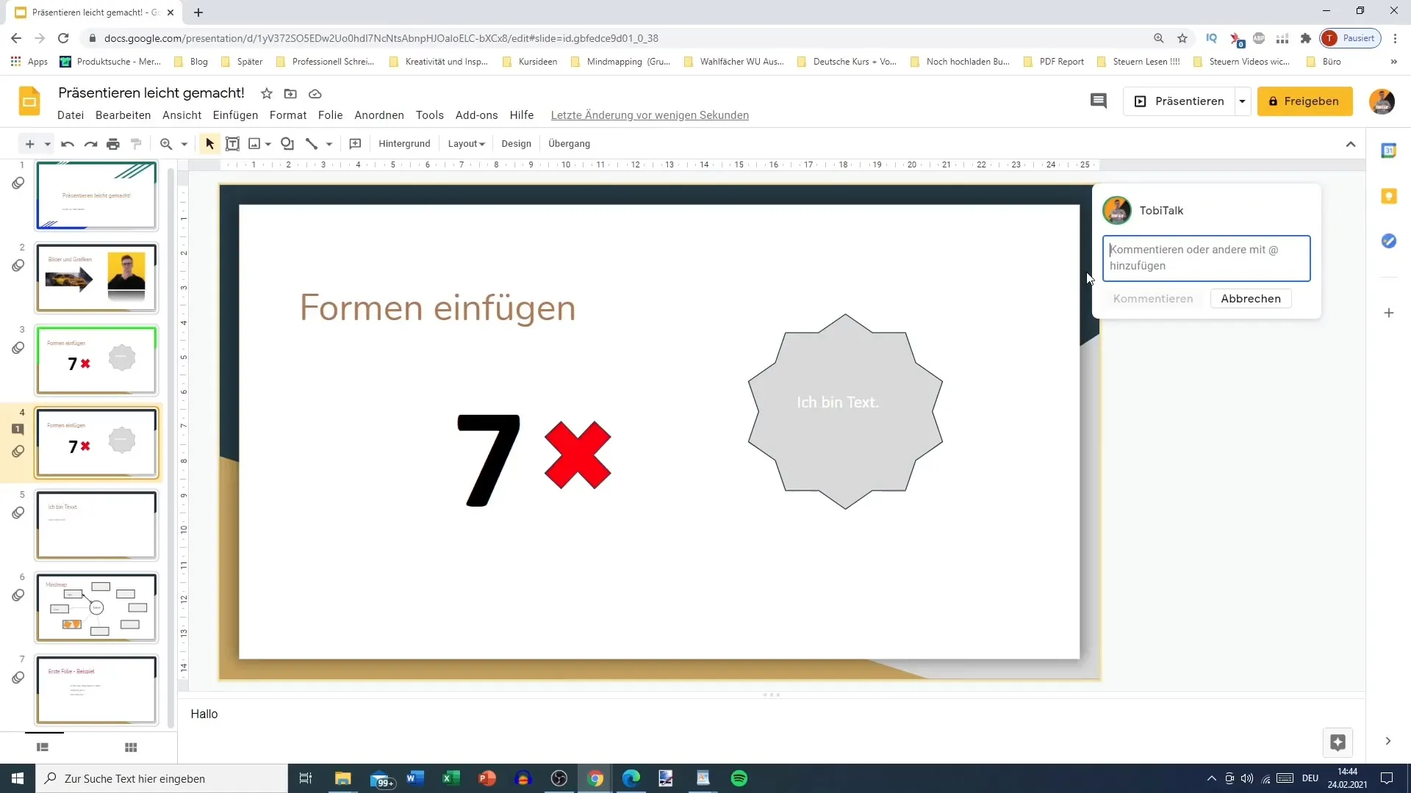Image resolution: width=1411 pixels, height=793 pixels.
Task: Click the Freigeben button
Action: [1307, 101]
